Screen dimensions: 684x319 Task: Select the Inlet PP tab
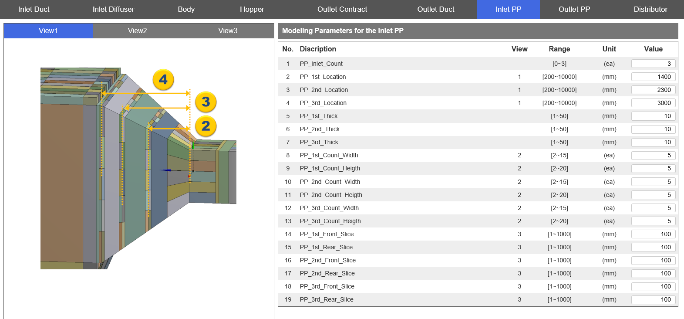tap(508, 9)
